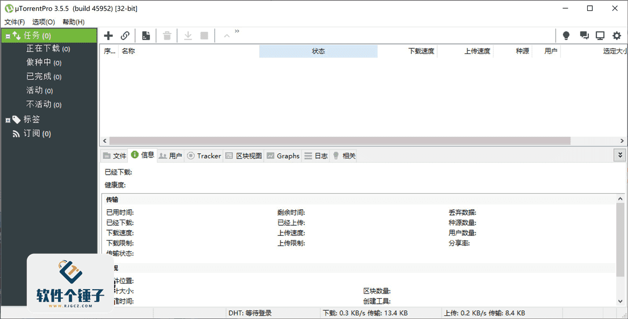Click the Add Torrent plus icon
This screenshot has width=628, height=319.
coord(108,36)
